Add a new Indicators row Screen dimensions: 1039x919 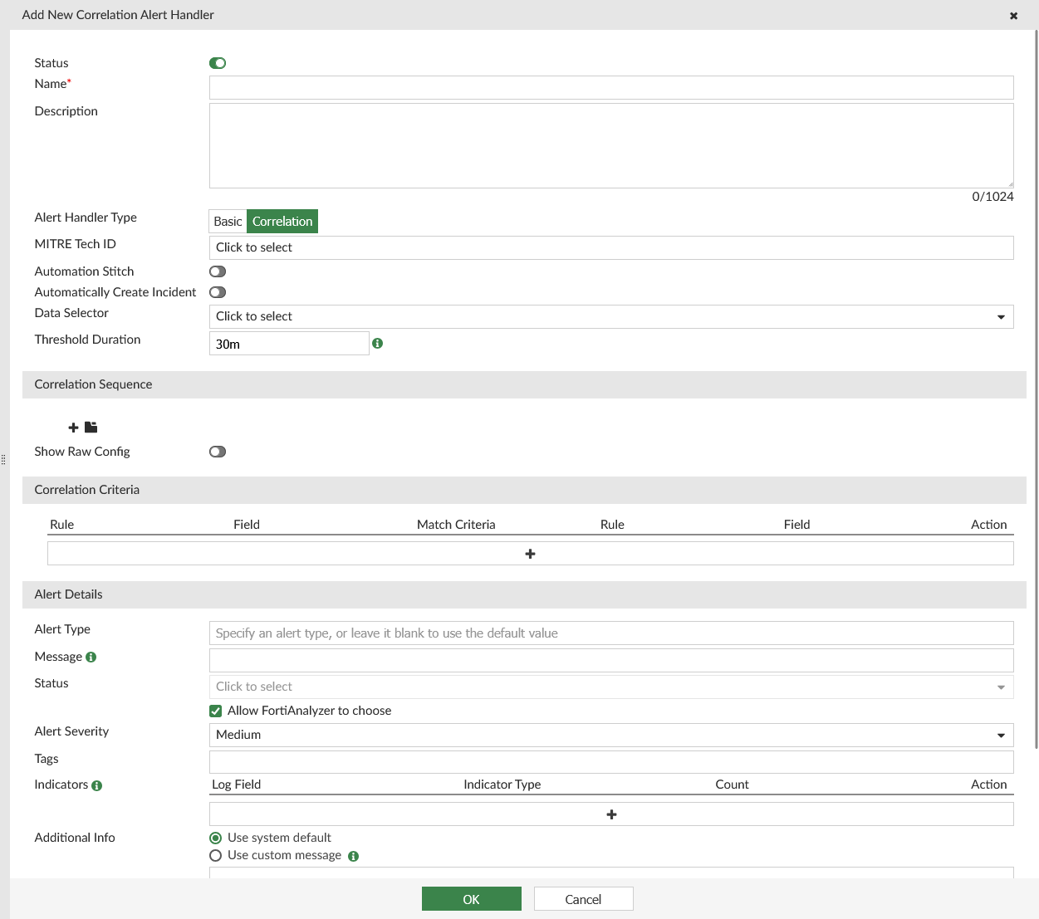coord(611,814)
